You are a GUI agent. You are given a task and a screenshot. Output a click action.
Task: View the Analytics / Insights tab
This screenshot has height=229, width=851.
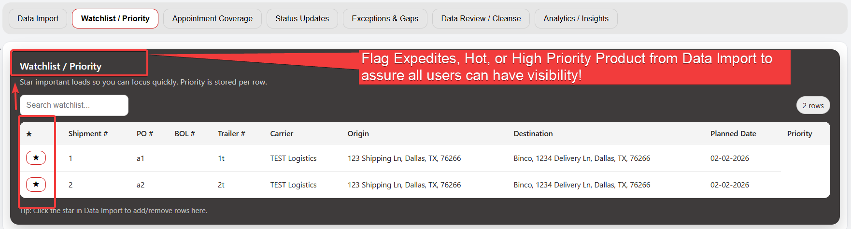tap(576, 19)
